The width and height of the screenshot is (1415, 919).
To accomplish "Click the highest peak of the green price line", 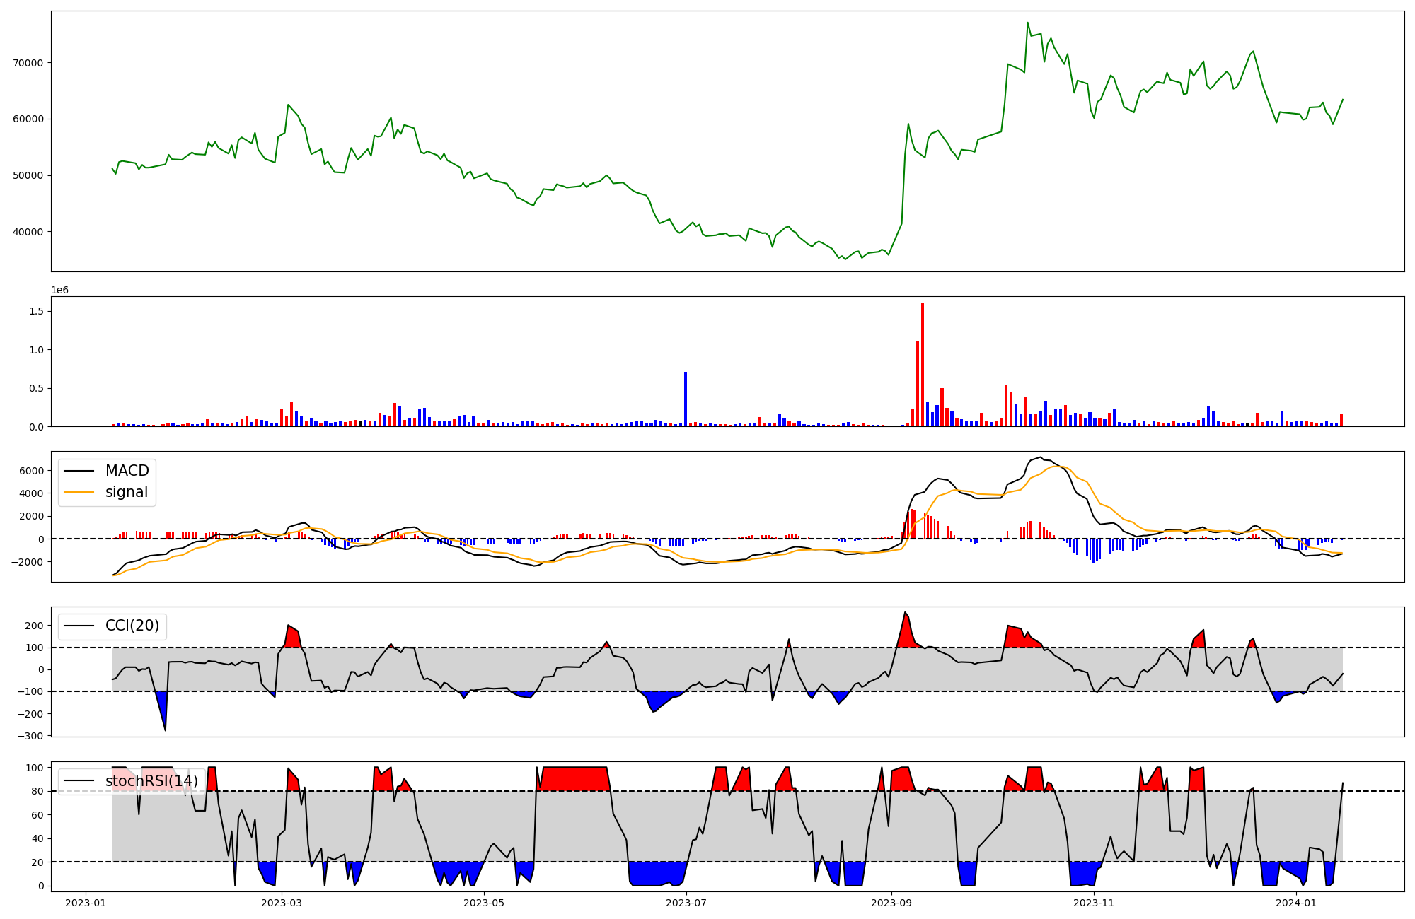I will 1028,23.
